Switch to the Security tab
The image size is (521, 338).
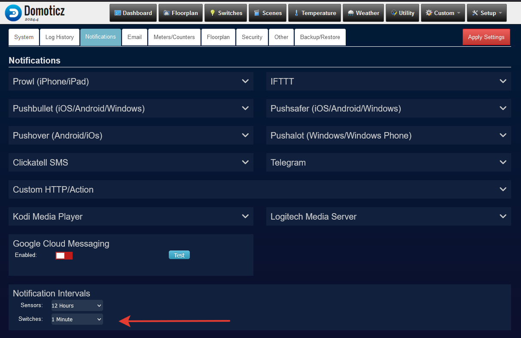point(252,37)
